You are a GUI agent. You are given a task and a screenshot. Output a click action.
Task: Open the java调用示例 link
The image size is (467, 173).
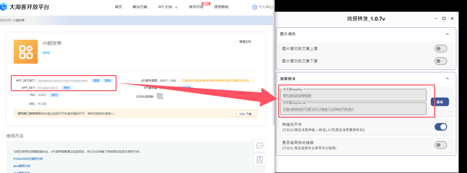(22, 166)
